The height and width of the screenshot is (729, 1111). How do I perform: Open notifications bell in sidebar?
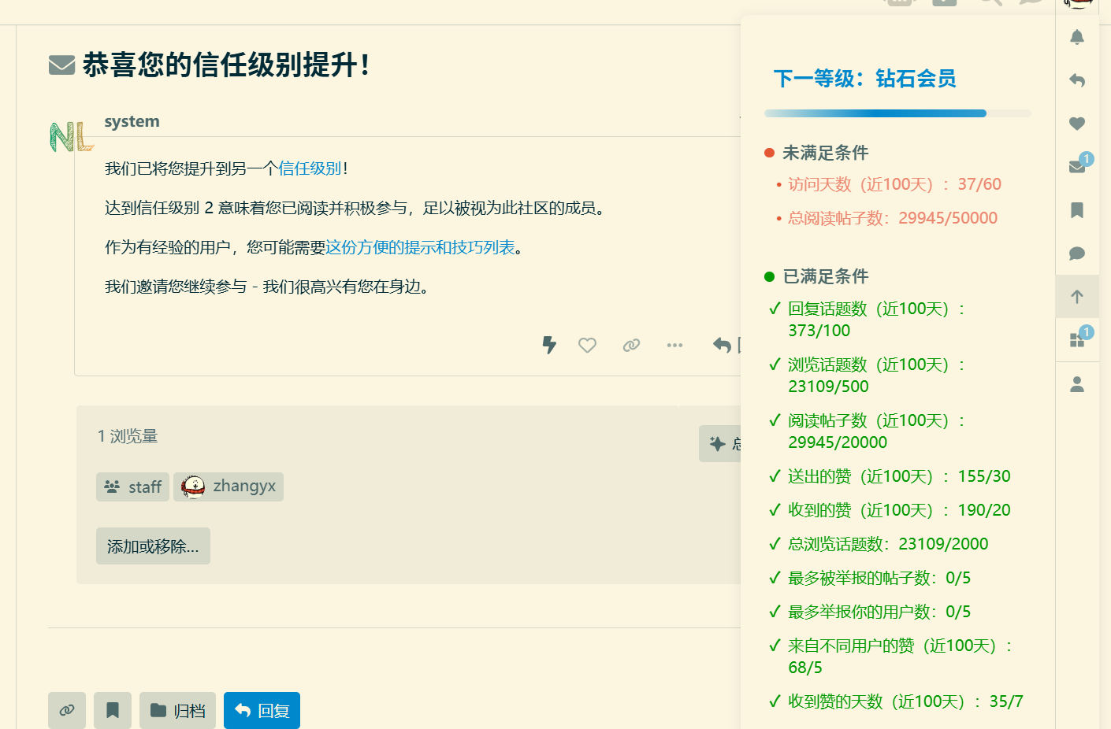tap(1077, 37)
